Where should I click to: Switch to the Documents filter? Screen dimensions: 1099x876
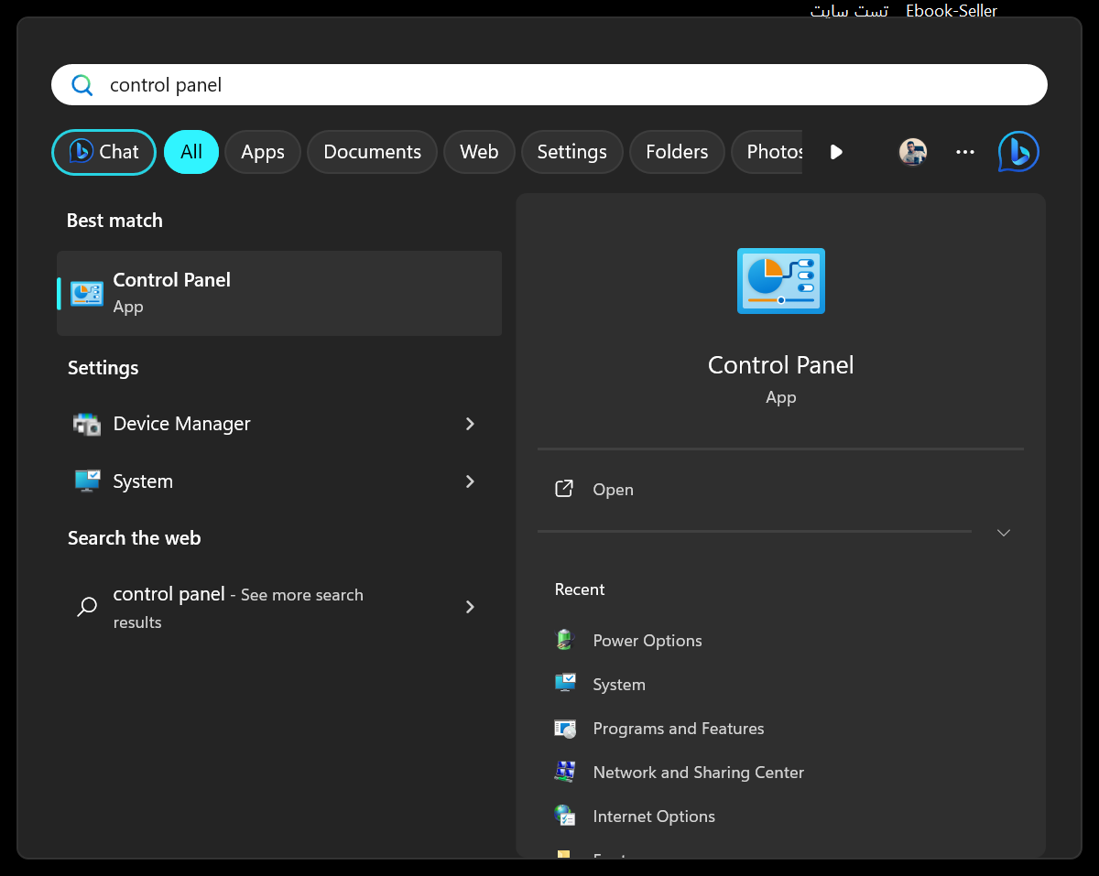click(372, 152)
